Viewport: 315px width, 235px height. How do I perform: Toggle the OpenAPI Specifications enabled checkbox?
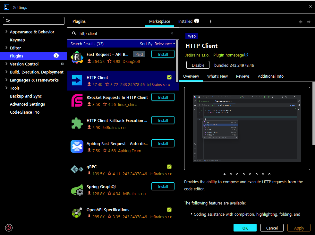169,210
